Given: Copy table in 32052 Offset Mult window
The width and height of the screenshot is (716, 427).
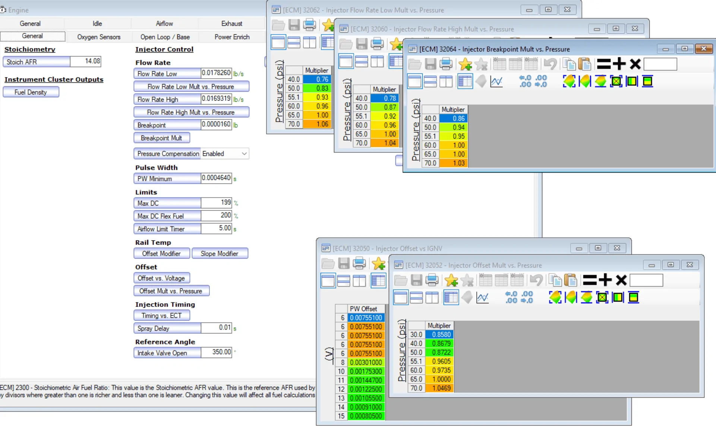Looking at the screenshot, I should (x=555, y=280).
